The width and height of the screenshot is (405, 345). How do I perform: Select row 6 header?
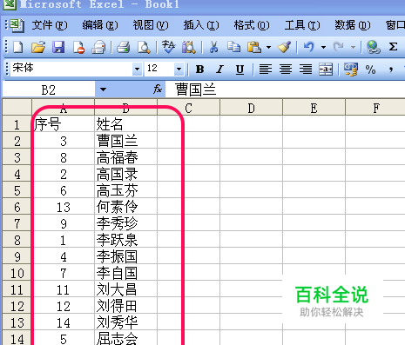point(17,207)
